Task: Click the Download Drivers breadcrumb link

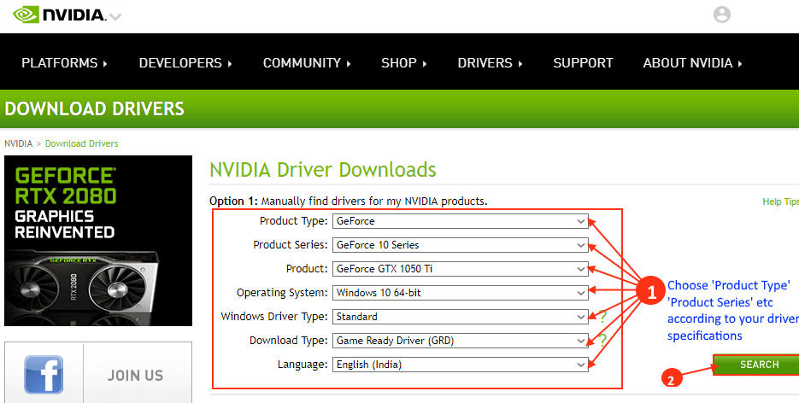Action: (x=81, y=143)
